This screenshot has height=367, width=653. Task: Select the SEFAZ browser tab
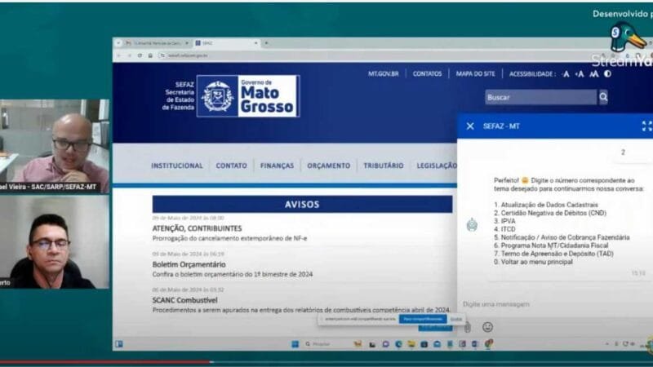(227, 43)
